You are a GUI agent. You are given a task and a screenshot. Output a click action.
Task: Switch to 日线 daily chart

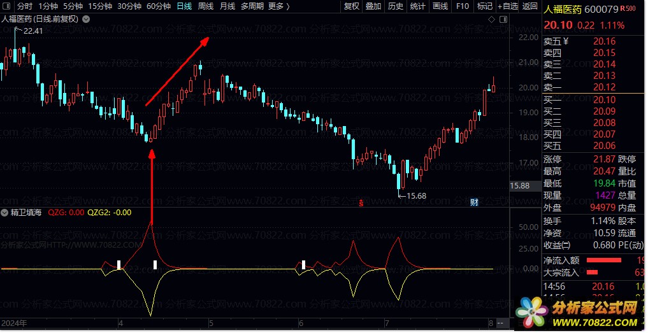pyautogui.click(x=184, y=6)
